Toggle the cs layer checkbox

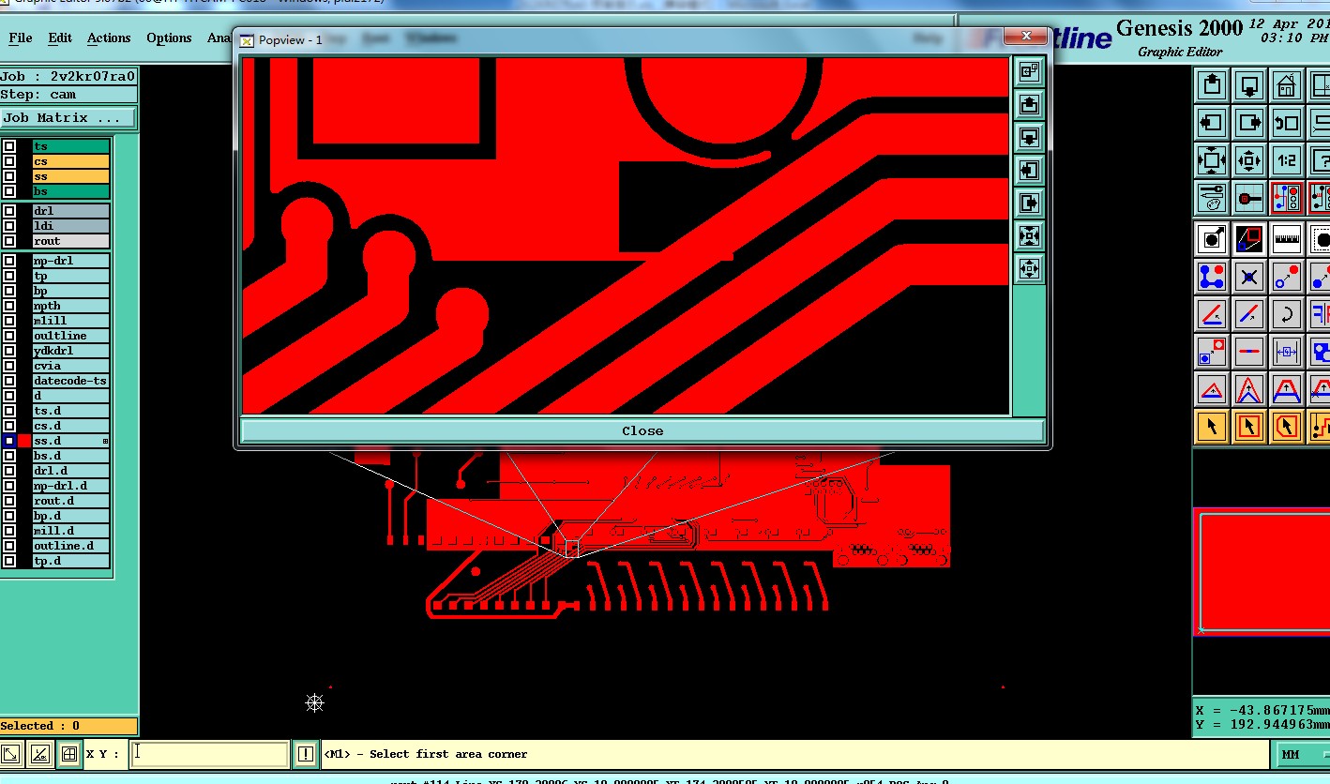tap(9, 161)
